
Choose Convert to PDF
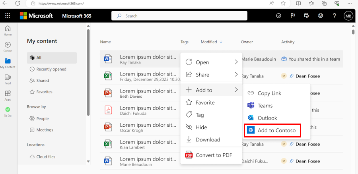click(x=211, y=155)
